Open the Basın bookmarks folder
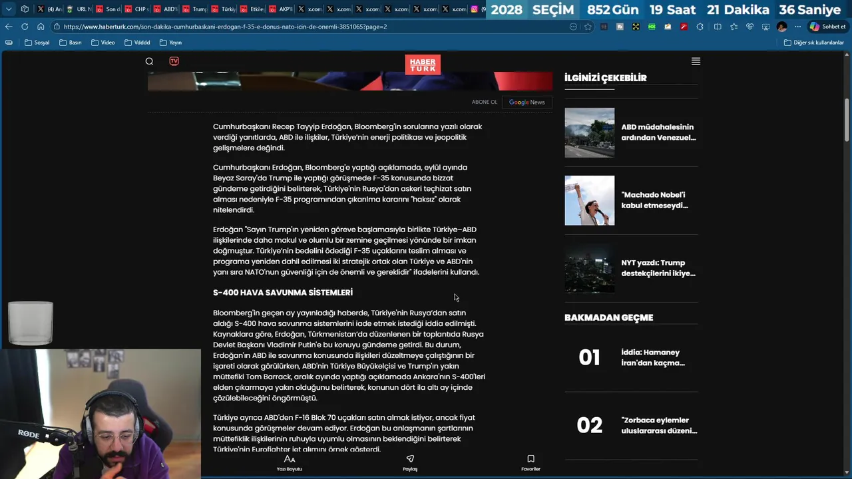This screenshot has height=479, width=852. coord(71,43)
